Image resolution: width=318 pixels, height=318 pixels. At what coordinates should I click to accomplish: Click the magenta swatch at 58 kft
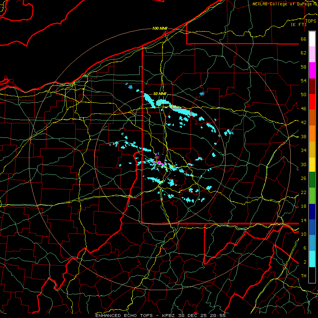click(x=312, y=70)
